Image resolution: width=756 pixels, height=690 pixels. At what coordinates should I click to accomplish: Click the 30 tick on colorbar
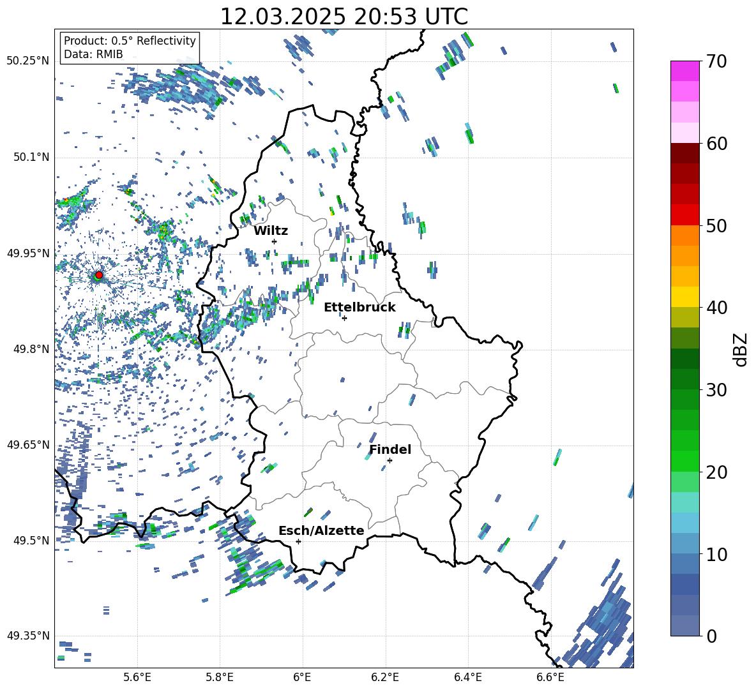coord(716,390)
